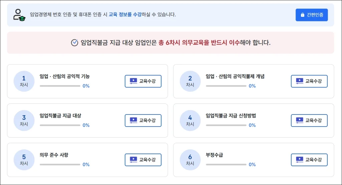Viewport: 342px width, 185px height.
Task: Click video icon for lesson 1 교육수강
Action: (133, 81)
